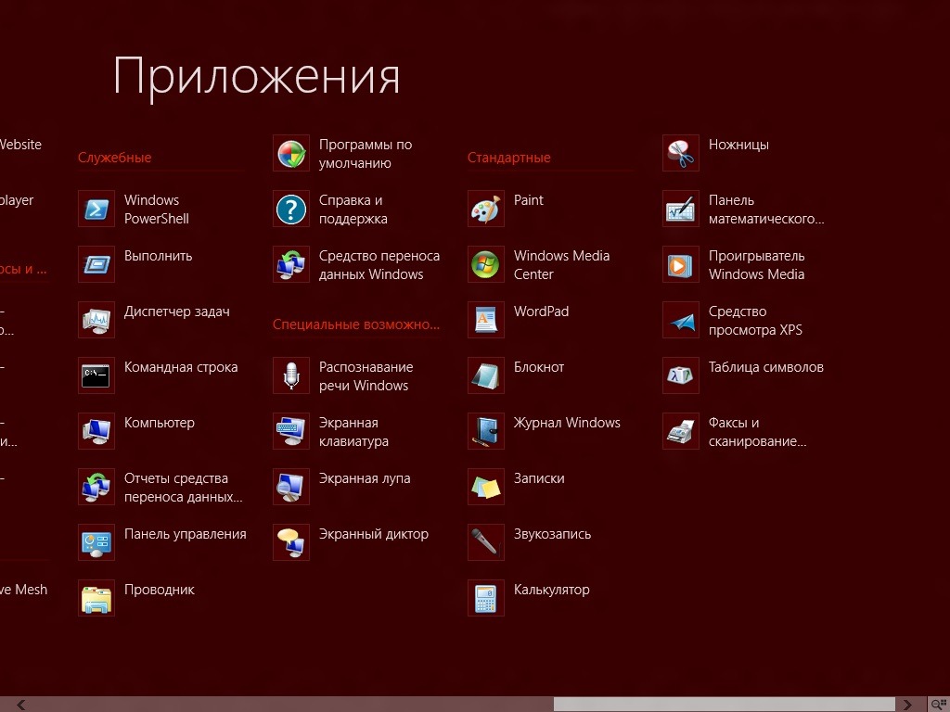The width and height of the screenshot is (950, 712).
Task: Click the Таблица символов label
Action: (x=765, y=367)
